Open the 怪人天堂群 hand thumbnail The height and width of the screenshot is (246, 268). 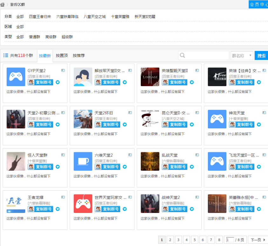point(16,161)
